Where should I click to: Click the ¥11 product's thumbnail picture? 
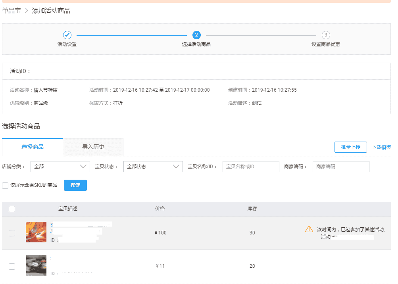click(36, 265)
